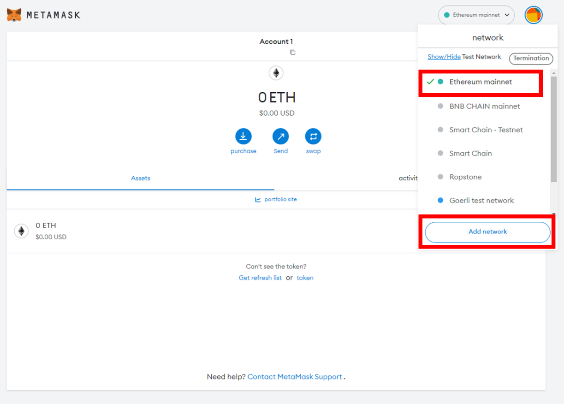Switch to the activity tab
The height and width of the screenshot is (404, 564).
tap(408, 178)
